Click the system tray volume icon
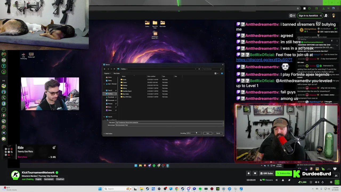341x192 pixels. 329,189
